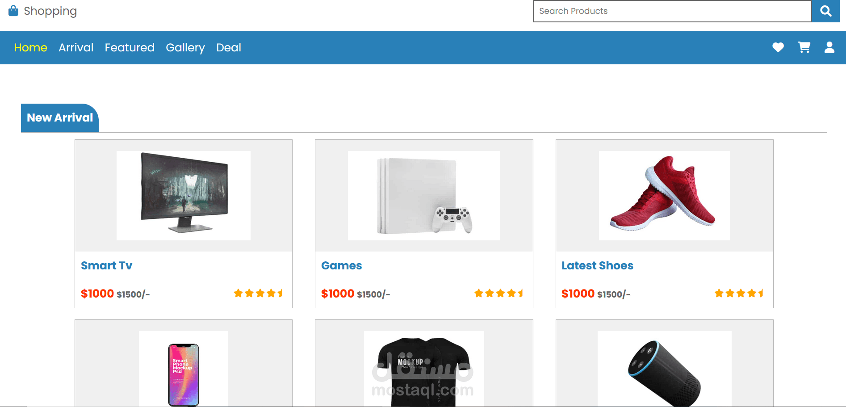Select the star rating under Games
Image resolution: width=846 pixels, height=407 pixels.
pyautogui.click(x=499, y=293)
